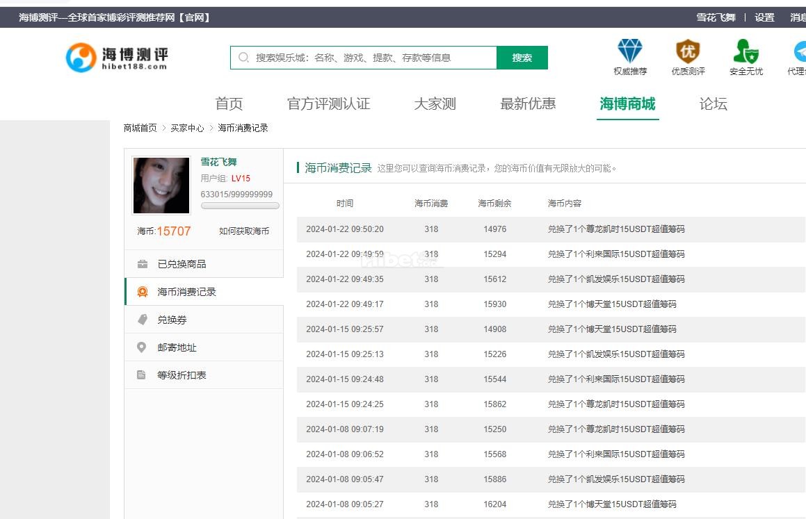806x519 pixels.
Task: Click the document icon beside 等级折扣表
Action: [142, 375]
